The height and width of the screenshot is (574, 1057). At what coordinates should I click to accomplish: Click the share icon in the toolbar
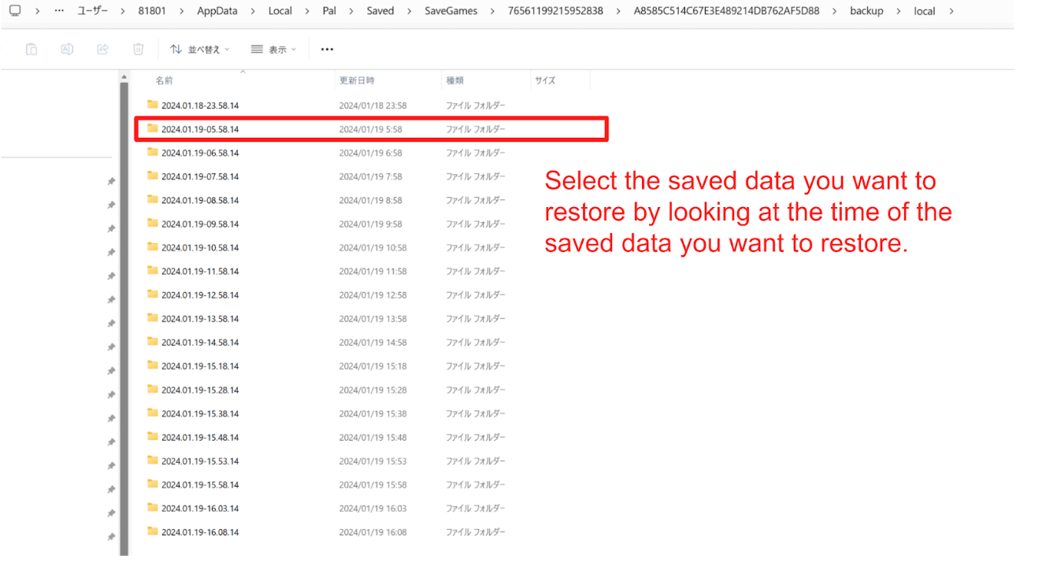point(102,50)
